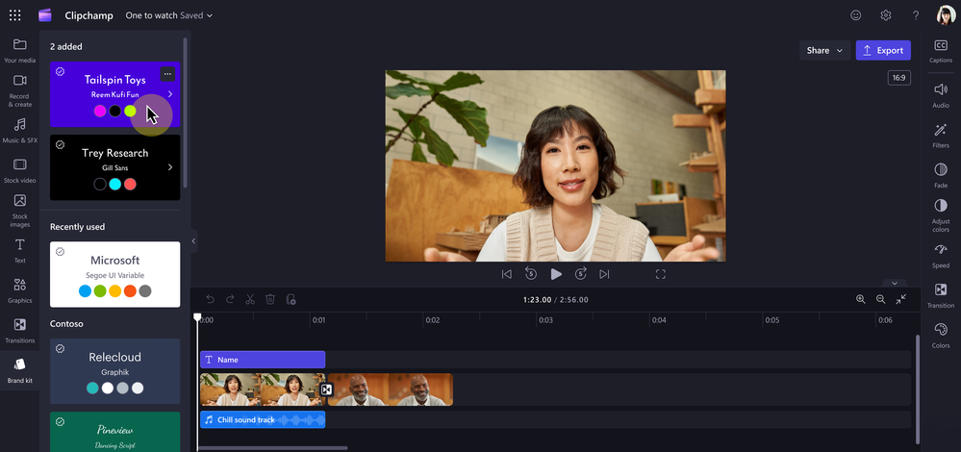Open the Adjust colors panel
The width and height of the screenshot is (961, 452).
pyautogui.click(x=940, y=205)
